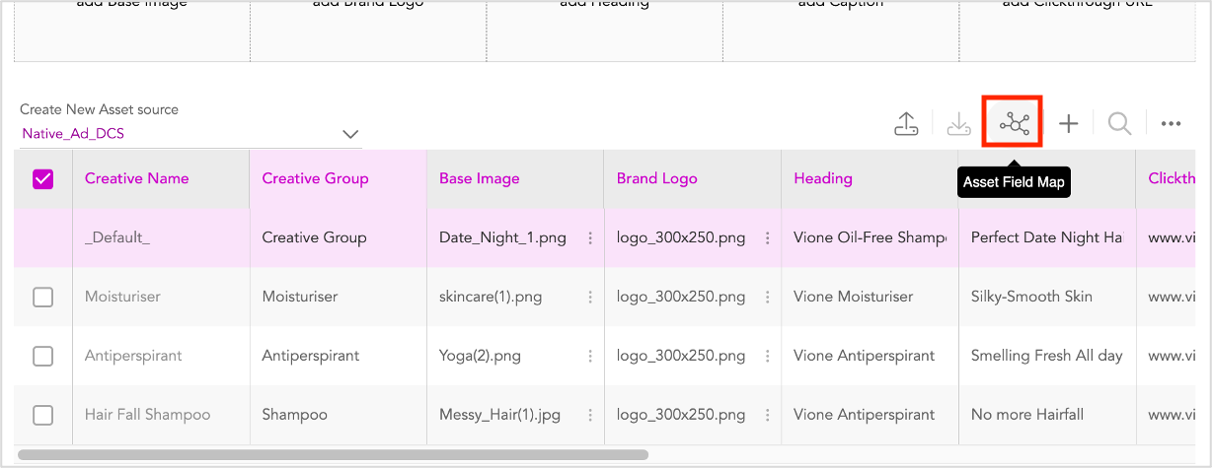Open the Asset Field Map icon

1014,124
